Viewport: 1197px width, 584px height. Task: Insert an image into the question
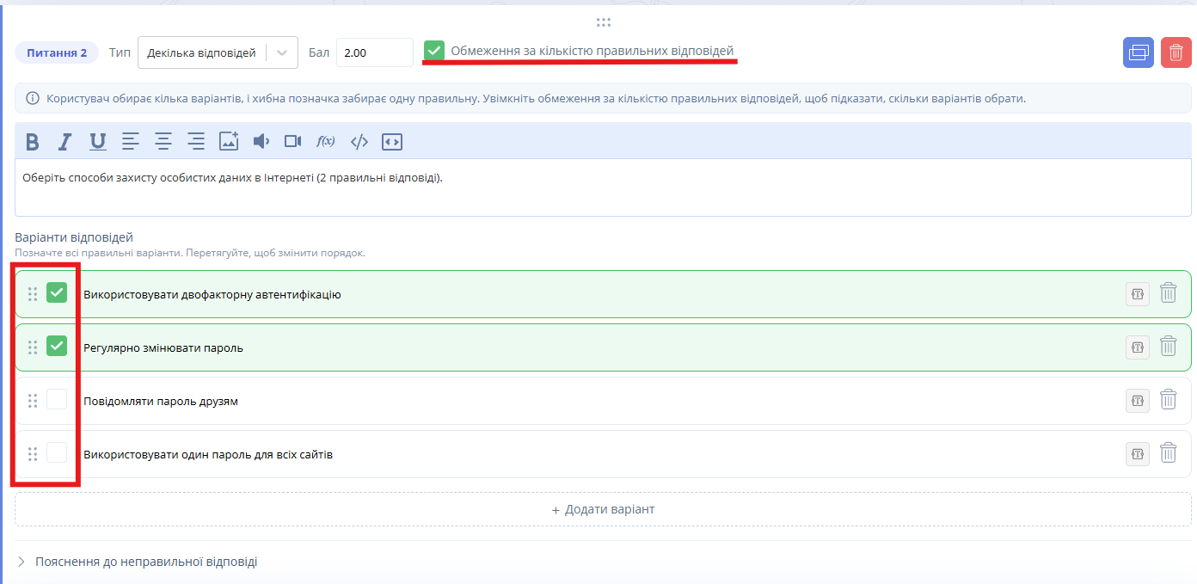click(x=229, y=142)
